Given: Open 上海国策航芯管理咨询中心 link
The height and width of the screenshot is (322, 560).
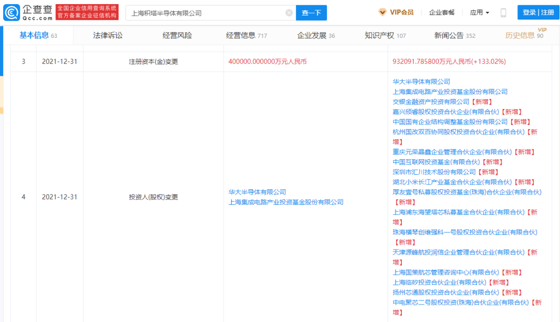Looking at the screenshot, I should 446,272.
